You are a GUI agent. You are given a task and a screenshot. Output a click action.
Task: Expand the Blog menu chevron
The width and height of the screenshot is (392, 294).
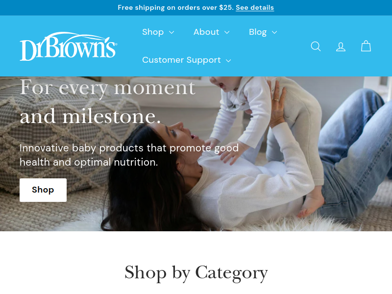point(274,32)
